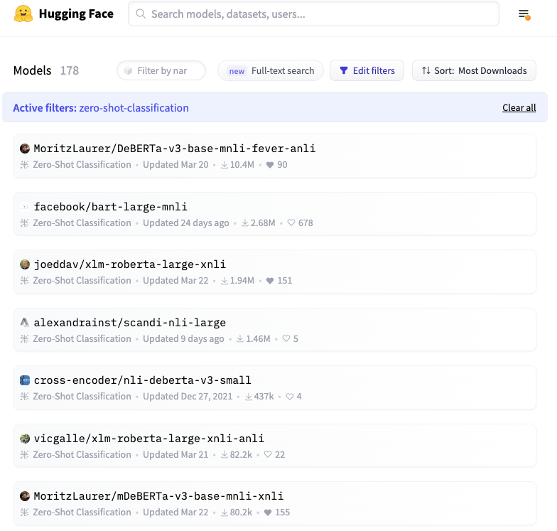
Task: Click the funnel icon in Edit filters
Action: pyautogui.click(x=344, y=71)
